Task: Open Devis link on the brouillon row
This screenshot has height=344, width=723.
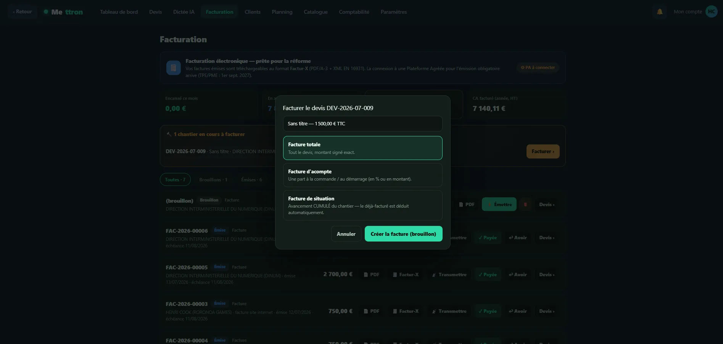Action: coord(547,205)
